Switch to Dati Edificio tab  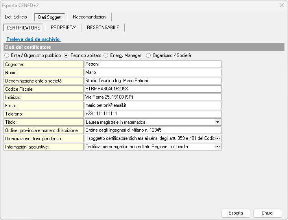[16, 17]
